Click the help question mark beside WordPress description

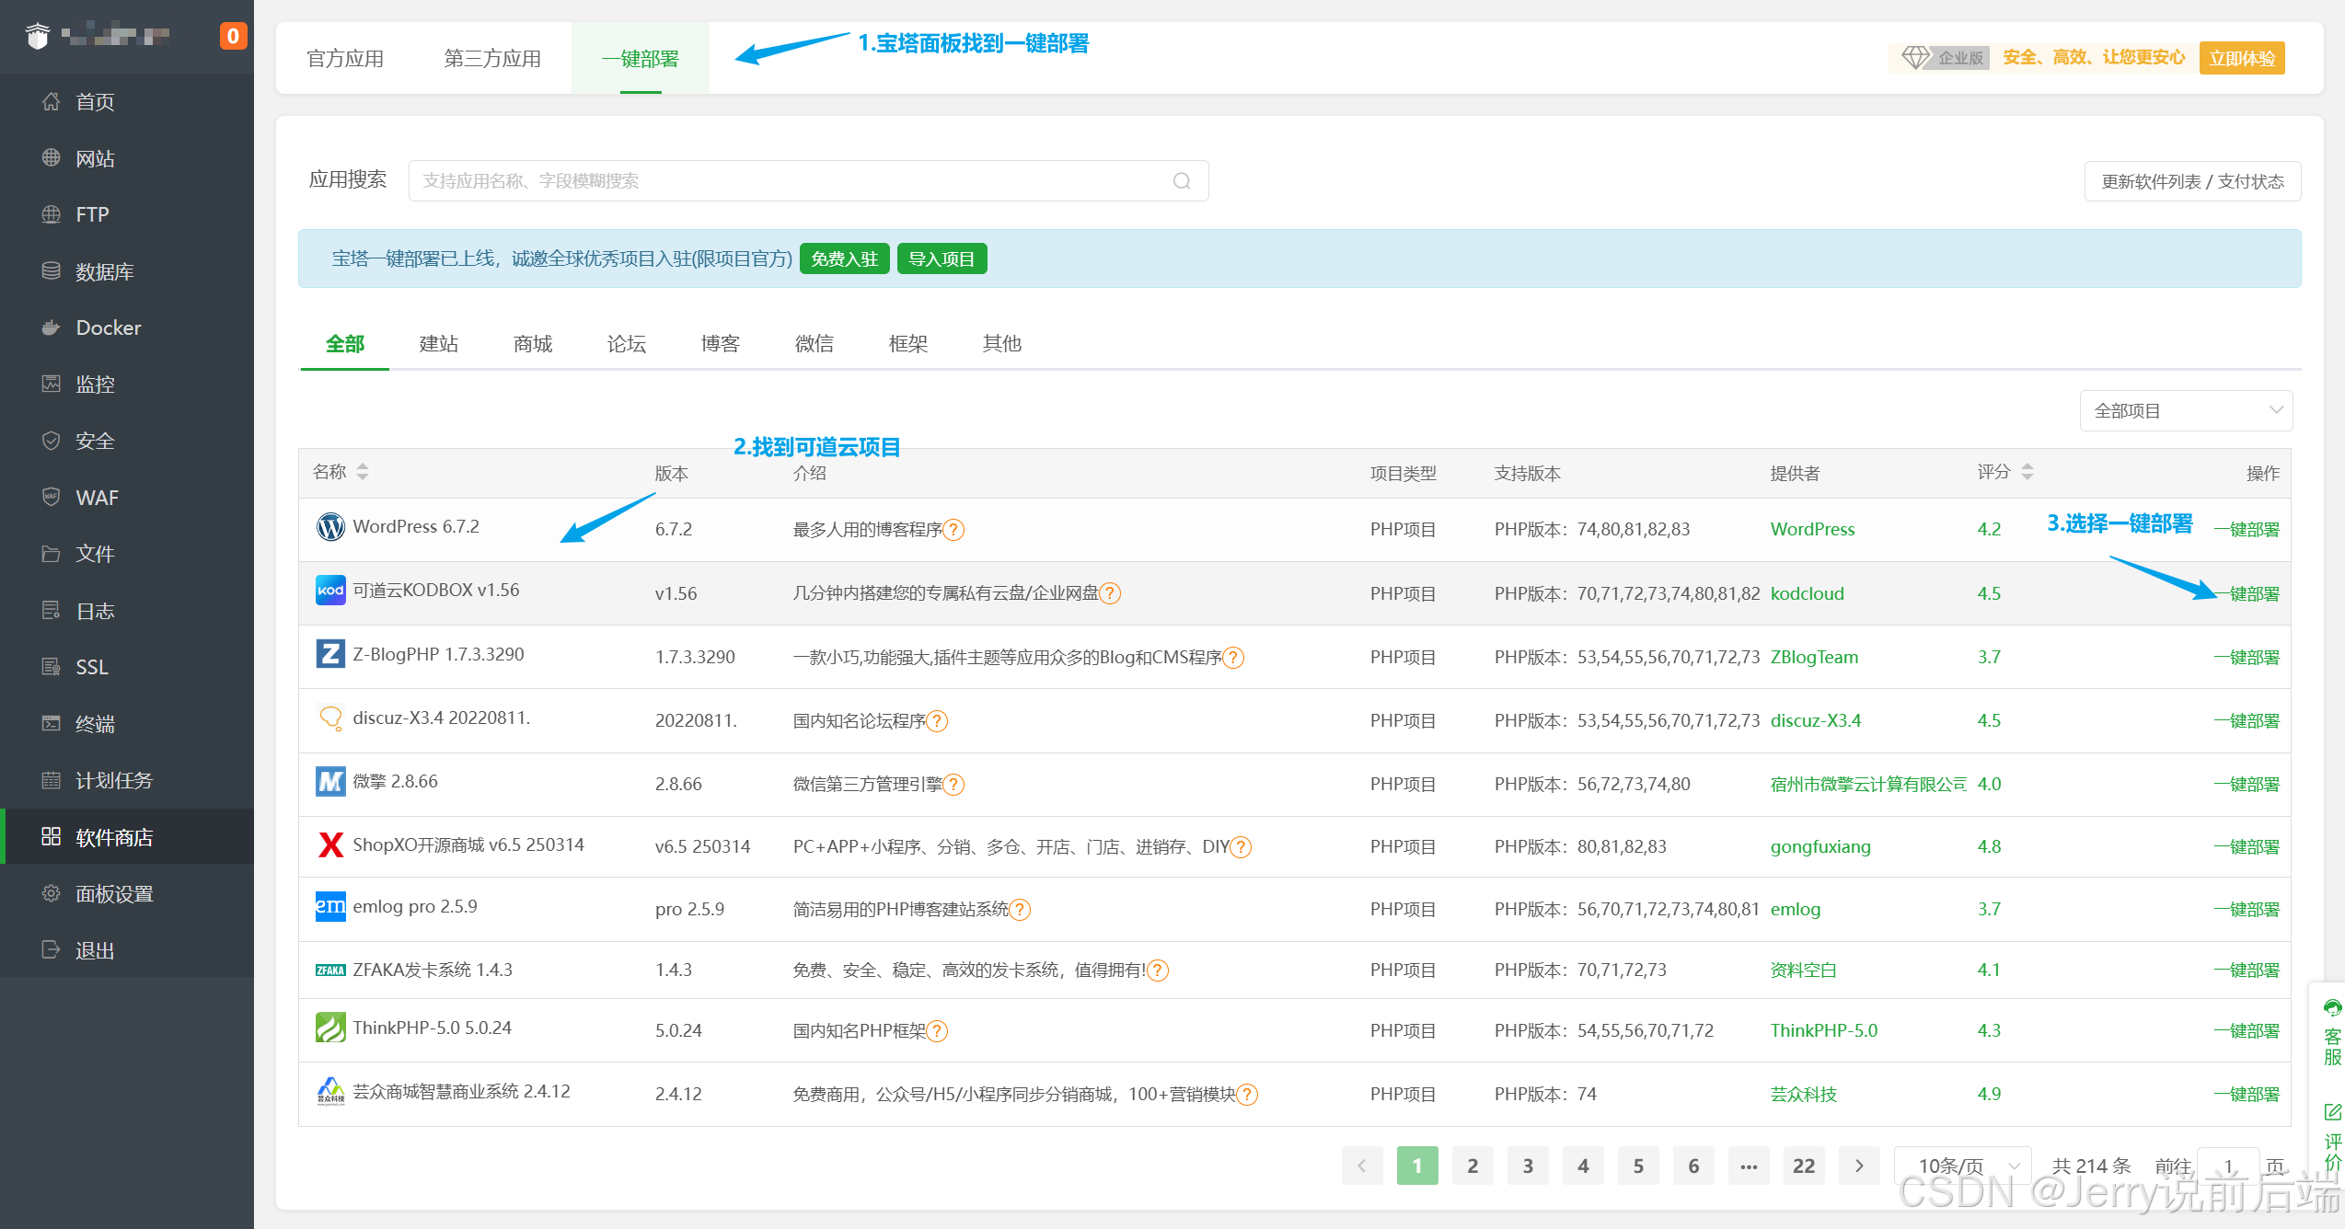(x=954, y=530)
